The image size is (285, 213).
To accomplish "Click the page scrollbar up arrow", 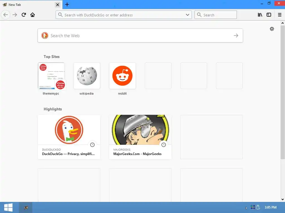I will tap(282, 23).
